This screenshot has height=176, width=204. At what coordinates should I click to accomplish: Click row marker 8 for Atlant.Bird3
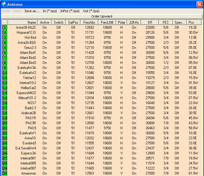pyautogui.click(x=5, y=63)
